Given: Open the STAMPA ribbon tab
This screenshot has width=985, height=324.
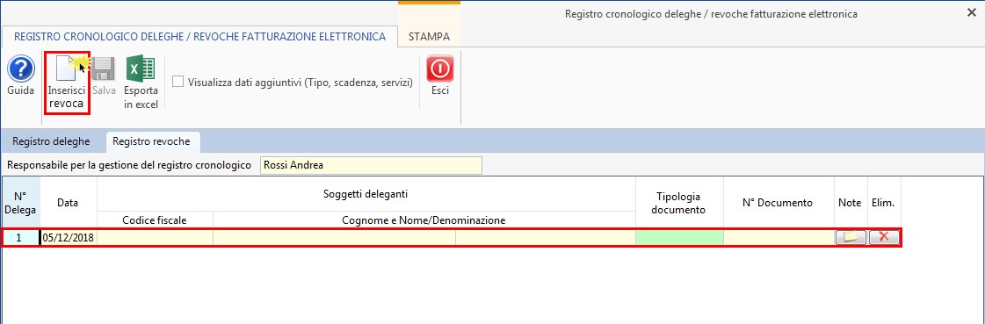Looking at the screenshot, I should [429, 36].
